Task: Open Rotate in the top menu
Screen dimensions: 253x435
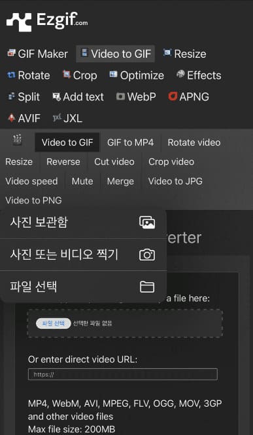Action: [x=29, y=75]
